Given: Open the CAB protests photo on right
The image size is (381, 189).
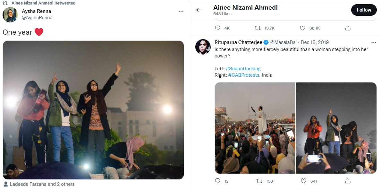Looking at the screenshot, I should pyautogui.click(x=336, y=128).
